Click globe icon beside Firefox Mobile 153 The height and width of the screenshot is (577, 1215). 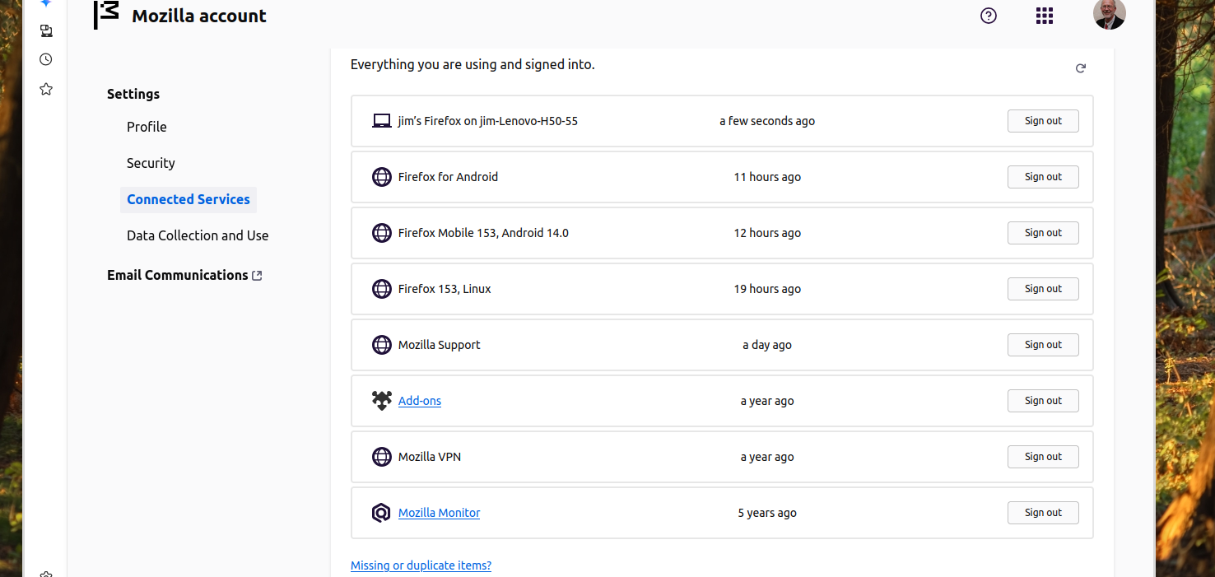coord(381,233)
